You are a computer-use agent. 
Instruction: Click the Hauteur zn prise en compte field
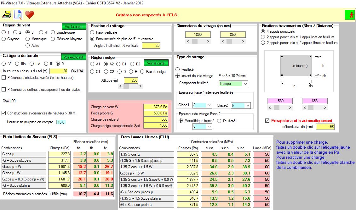point(61,122)
